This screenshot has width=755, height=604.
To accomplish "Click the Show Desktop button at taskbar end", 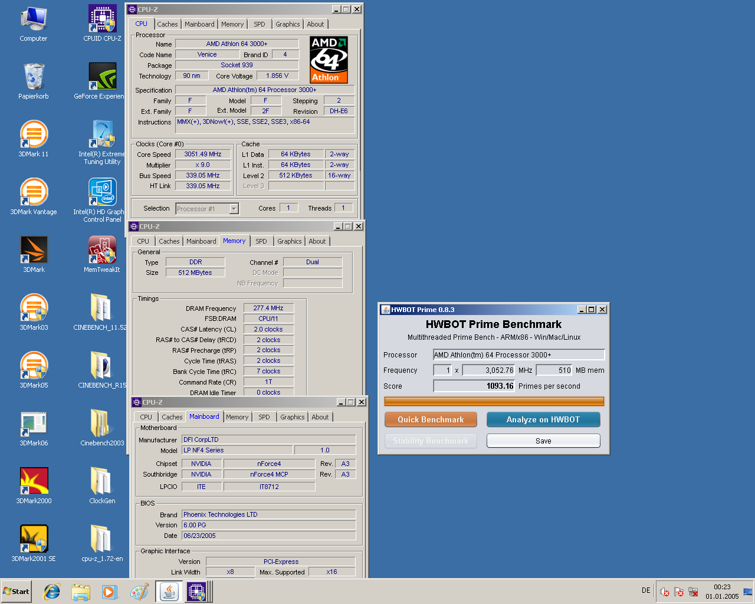I will pos(748,592).
